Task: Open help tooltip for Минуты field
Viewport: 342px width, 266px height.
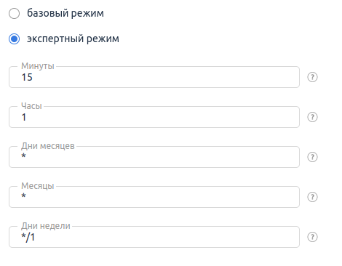Action: (x=312, y=77)
